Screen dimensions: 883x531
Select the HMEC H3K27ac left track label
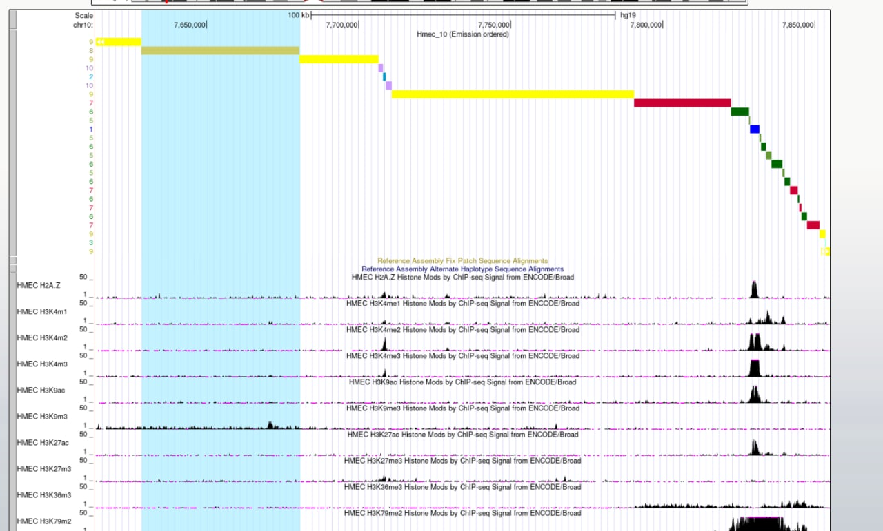pyautogui.click(x=43, y=442)
